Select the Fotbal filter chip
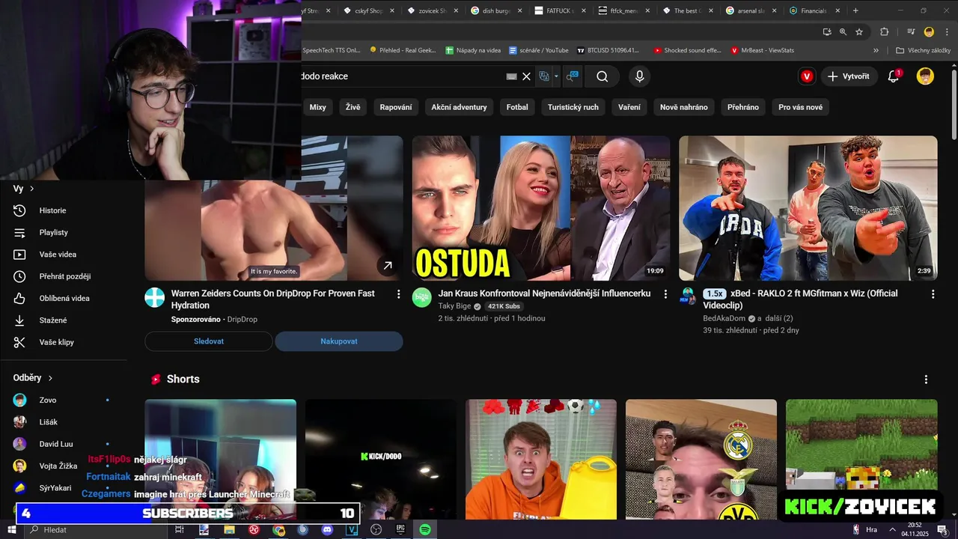Viewport: 958px width, 539px height. 517,107
